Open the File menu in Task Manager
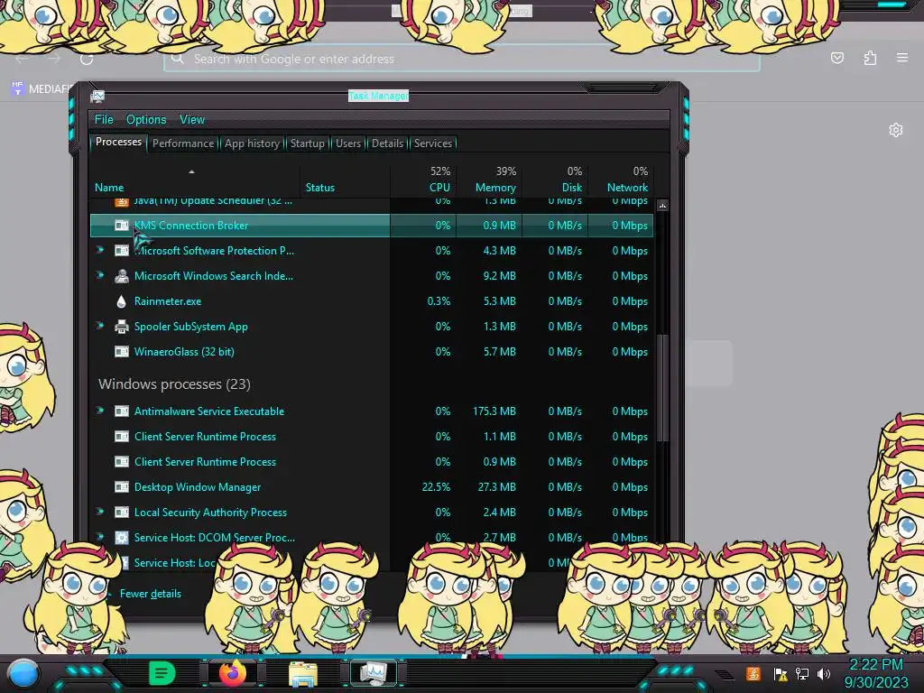 pos(104,120)
